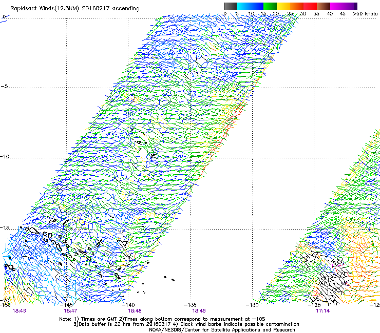Click the blue 5–15 knots legend gradient
This screenshot has height=333, width=380.
tap(250, 6)
